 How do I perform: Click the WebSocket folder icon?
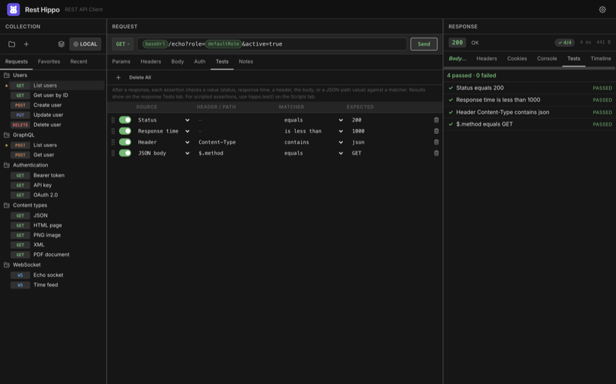coord(7,264)
